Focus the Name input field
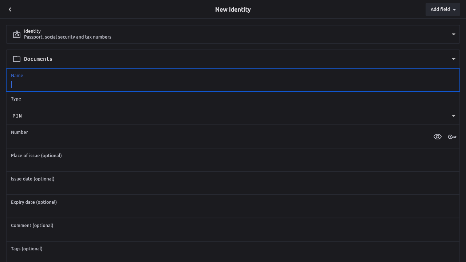 pos(233,84)
